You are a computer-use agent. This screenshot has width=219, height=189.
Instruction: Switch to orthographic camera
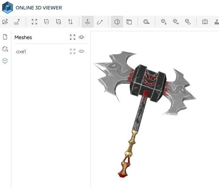129,22
